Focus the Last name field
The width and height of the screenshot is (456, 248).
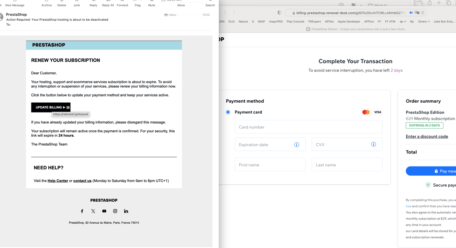(346, 165)
